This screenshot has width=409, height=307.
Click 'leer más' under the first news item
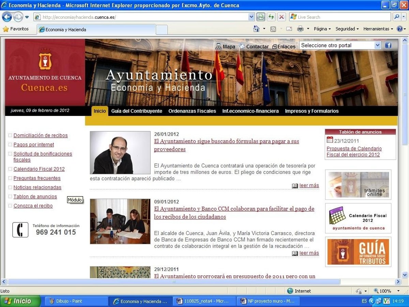click(309, 186)
